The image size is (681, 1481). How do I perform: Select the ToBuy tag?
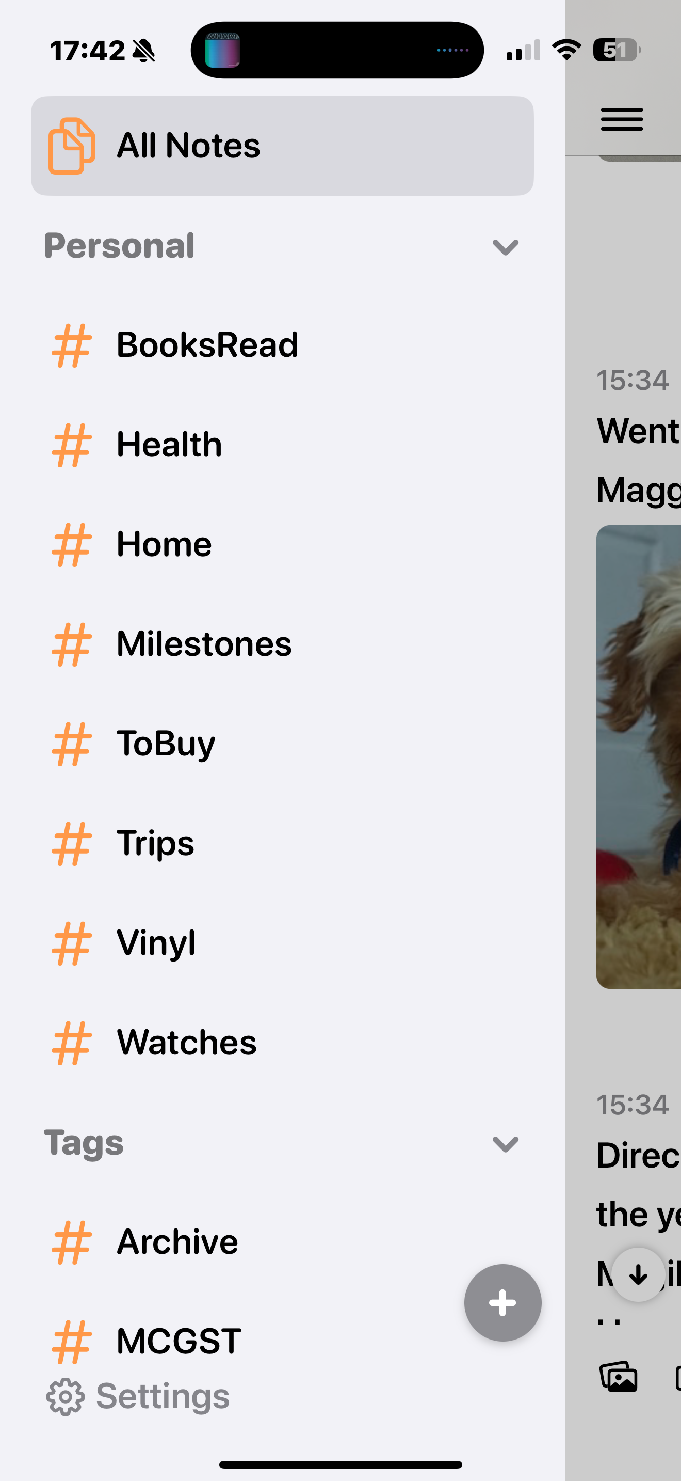(166, 744)
